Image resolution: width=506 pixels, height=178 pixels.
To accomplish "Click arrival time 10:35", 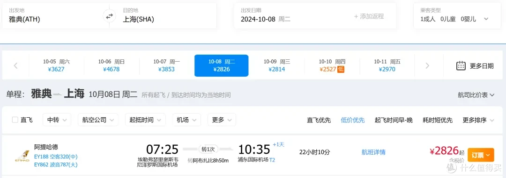I will click(254, 150).
